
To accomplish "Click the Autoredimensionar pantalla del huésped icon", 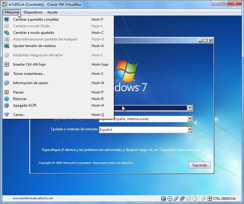I will point(7,39).
